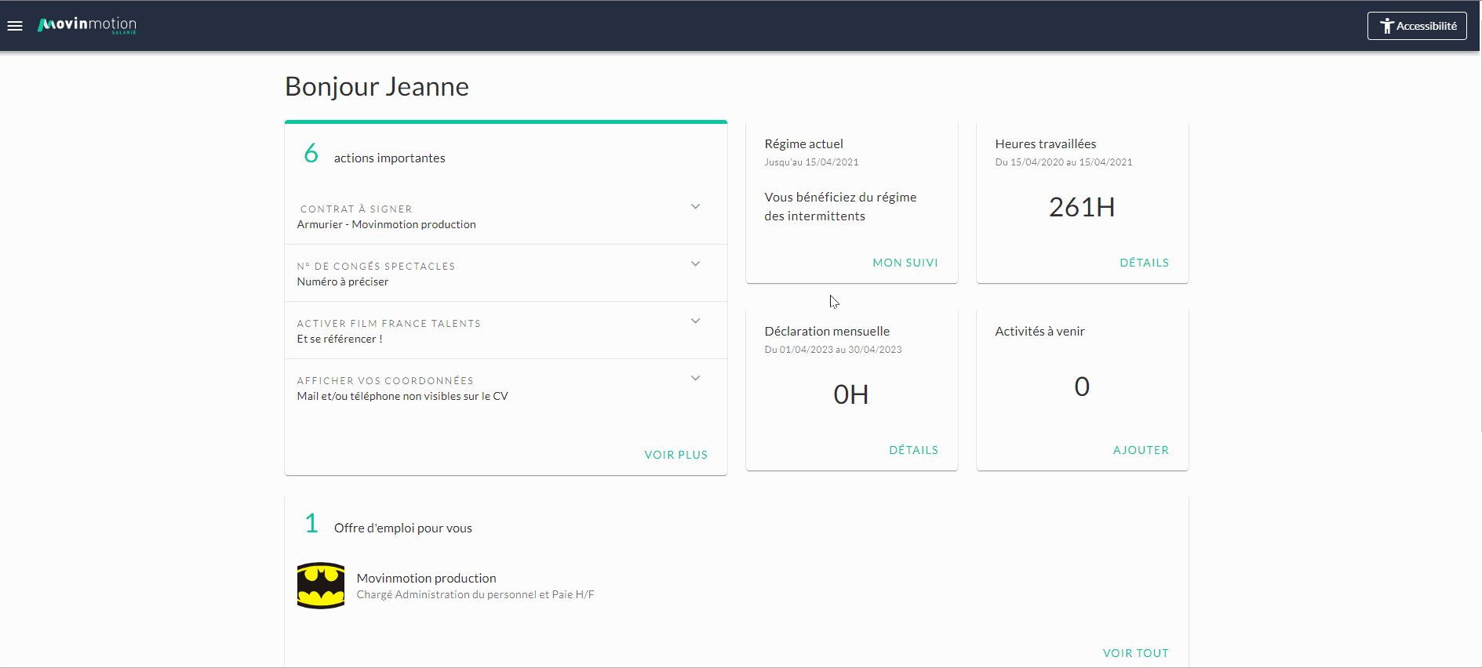Click 'Du 15/04/2020 au 15/04/2021' period
Viewport: 1482px width, 668px height.
(1064, 162)
